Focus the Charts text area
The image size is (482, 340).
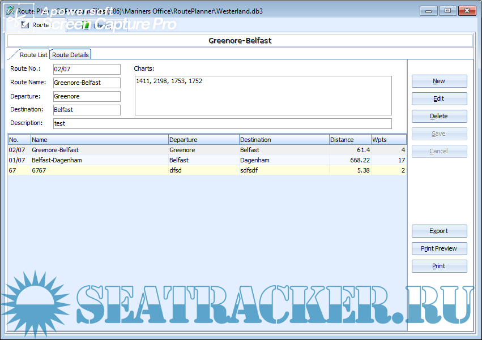coord(263,96)
